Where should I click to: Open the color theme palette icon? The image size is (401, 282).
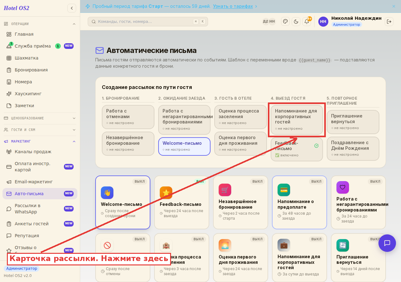[285, 22]
